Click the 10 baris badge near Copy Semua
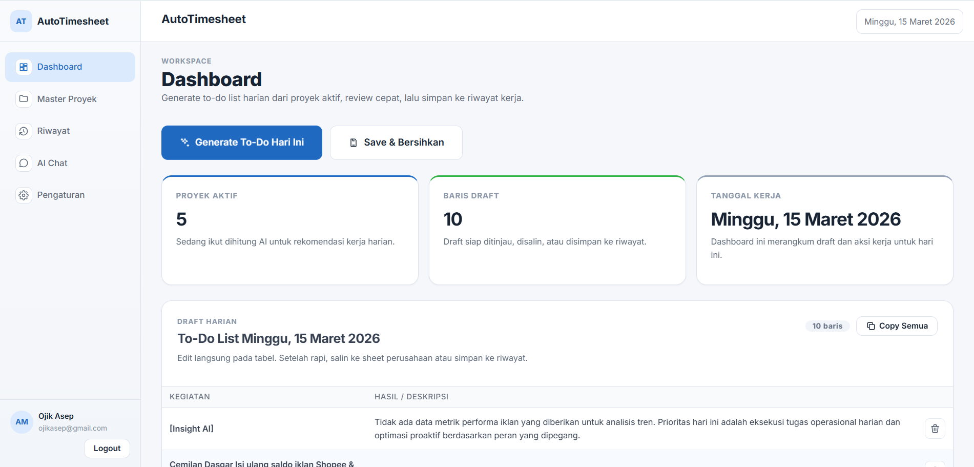The height and width of the screenshot is (467, 974). [827, 326]
